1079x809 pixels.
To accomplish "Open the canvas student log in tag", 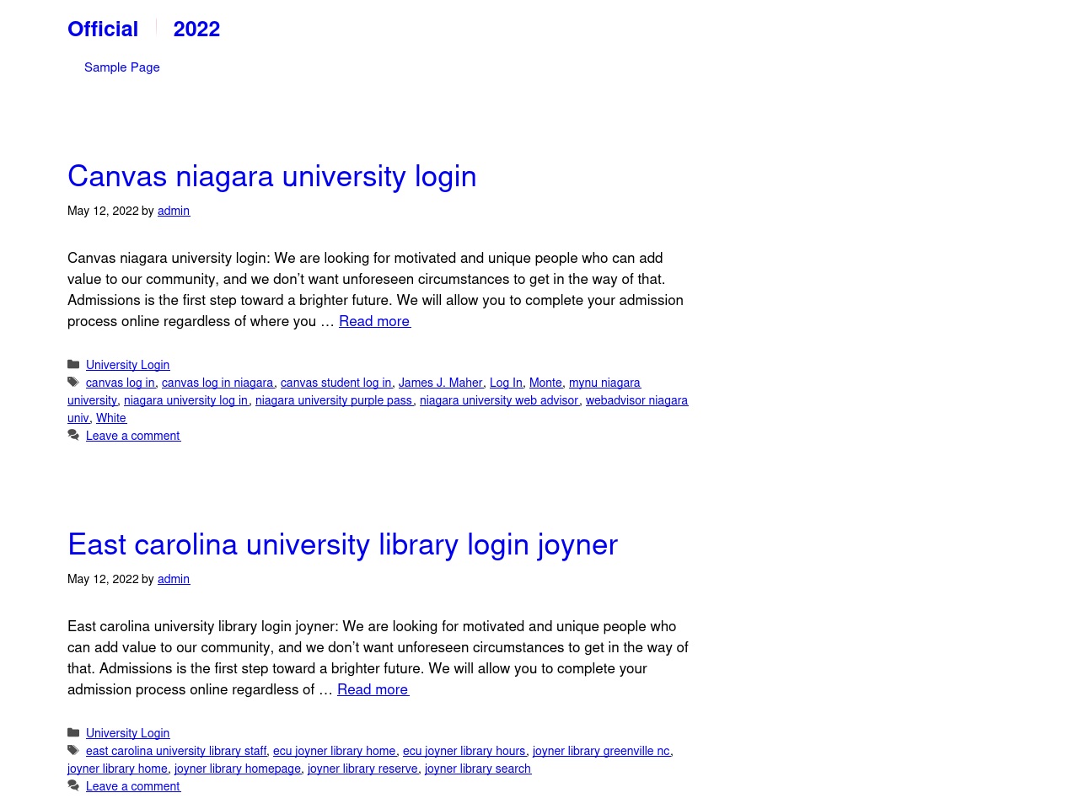I will pos(336,383).
